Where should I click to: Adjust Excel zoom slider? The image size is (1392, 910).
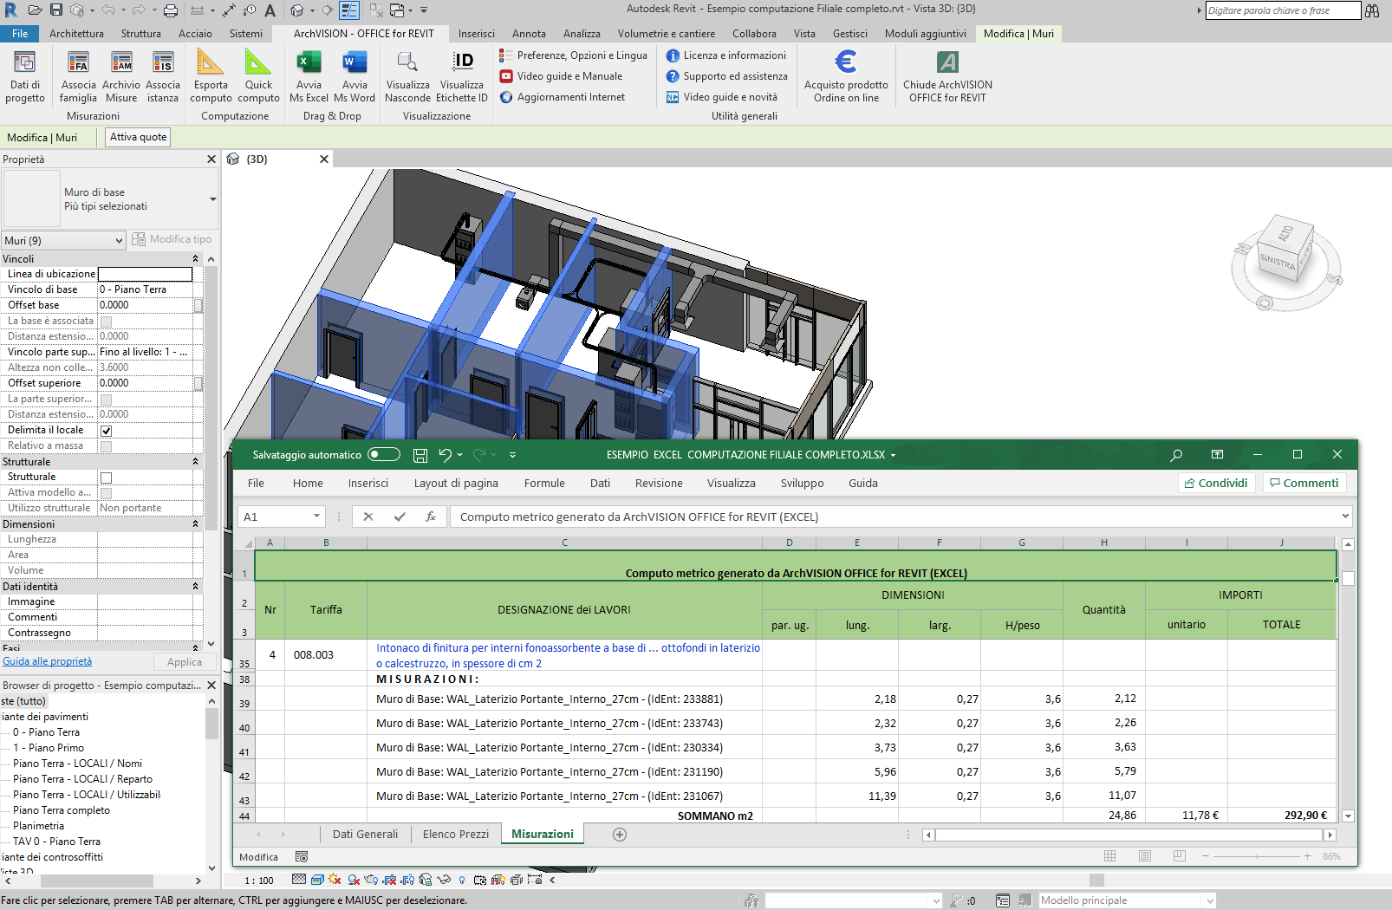pos(1257,856)
